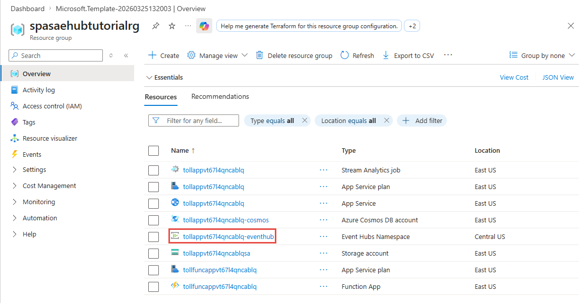Switch to the Recommendations tab
588x303 pixels.
[220, 96]
